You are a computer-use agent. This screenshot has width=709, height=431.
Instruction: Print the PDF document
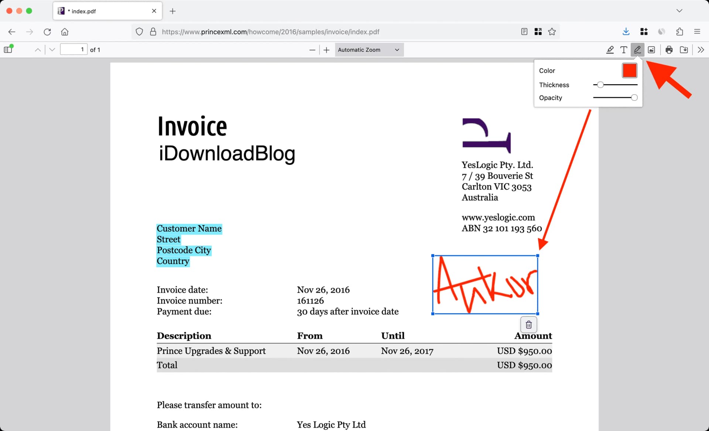click(x=669, y=49)
